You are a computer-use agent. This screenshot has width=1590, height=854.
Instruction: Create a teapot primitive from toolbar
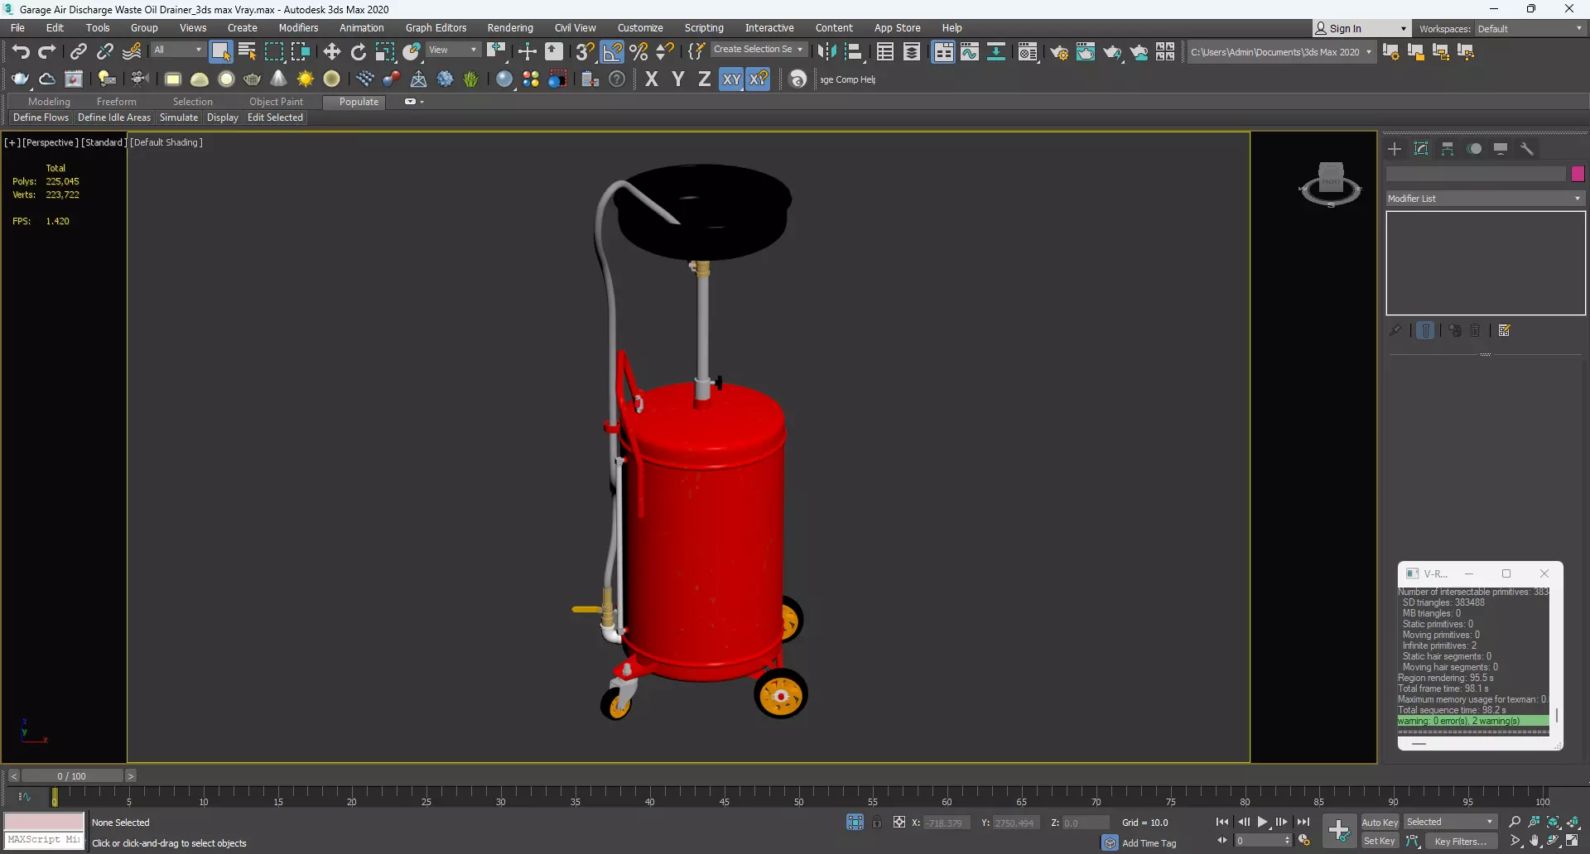point(252,79)
